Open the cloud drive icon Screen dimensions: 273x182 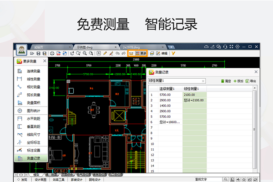coord(206,47)
